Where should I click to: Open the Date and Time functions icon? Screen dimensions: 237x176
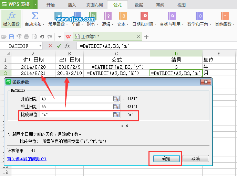coord(144,16)
